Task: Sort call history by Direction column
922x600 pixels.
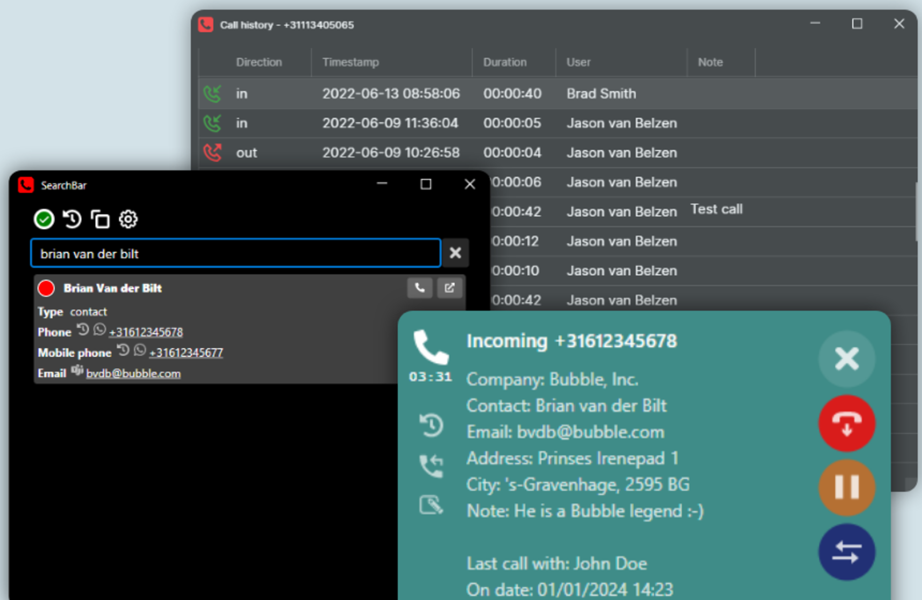Action: 259,62
